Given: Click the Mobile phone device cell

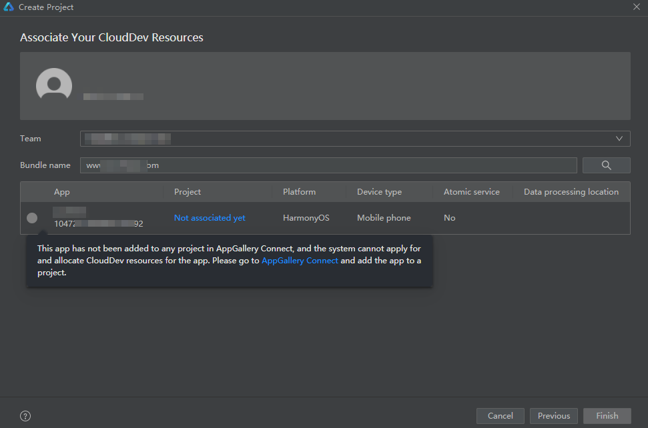Looking at the screenshot, I should tap(384, 218).
